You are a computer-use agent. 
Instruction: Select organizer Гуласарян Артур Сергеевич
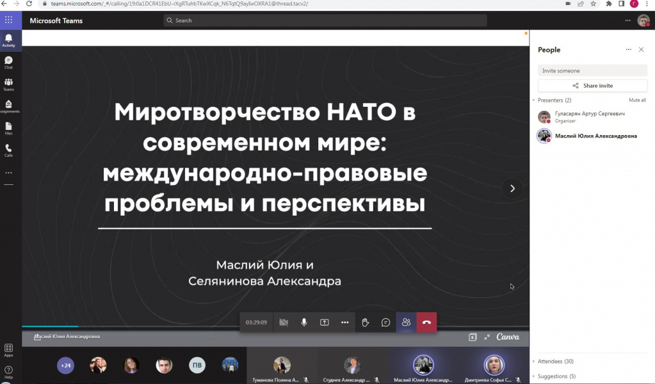(x=592, y=117)
